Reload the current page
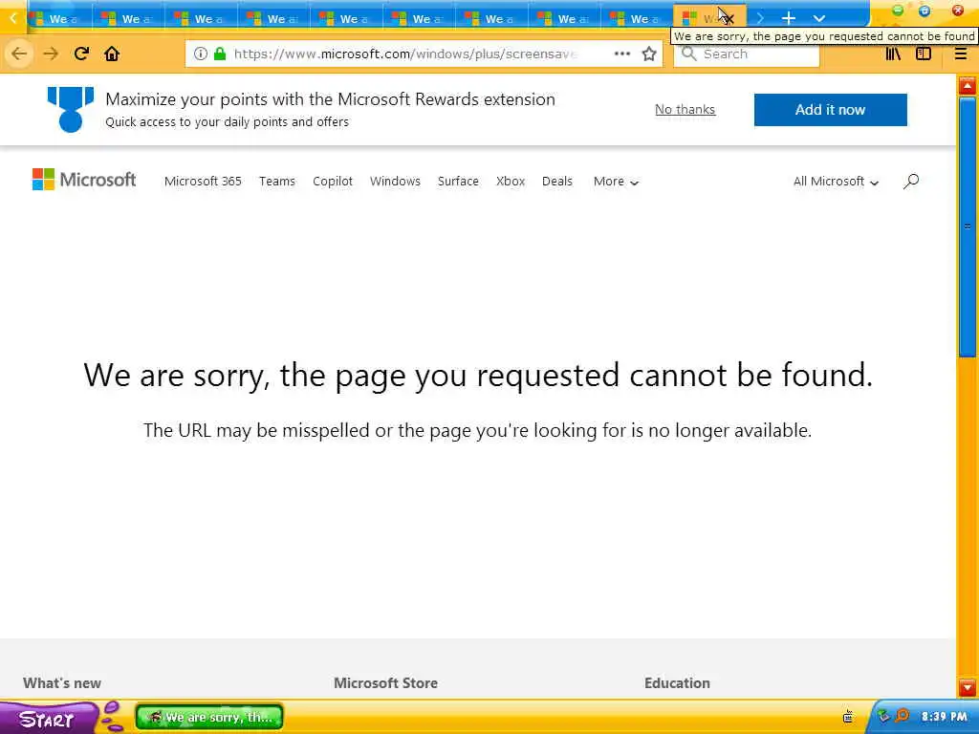The height and width of the screenshot is (734, 979). (x=81, y=54)
